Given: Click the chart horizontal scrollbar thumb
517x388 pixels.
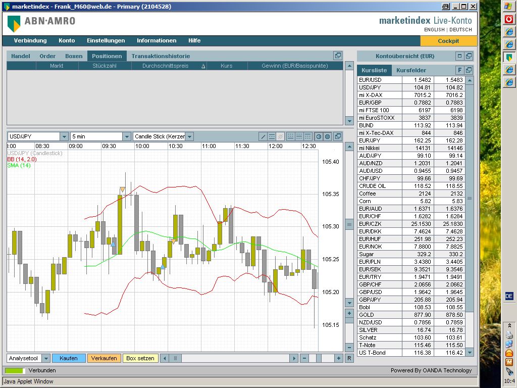Looking at the screenshot, I should [x=175, y=358].
